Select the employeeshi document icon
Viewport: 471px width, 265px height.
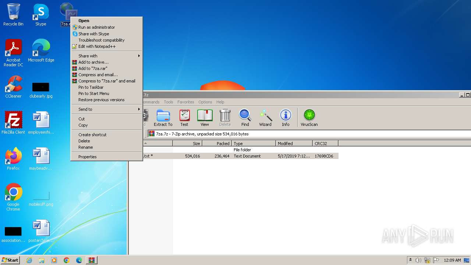pyautogui.click(x=41, y=123)
